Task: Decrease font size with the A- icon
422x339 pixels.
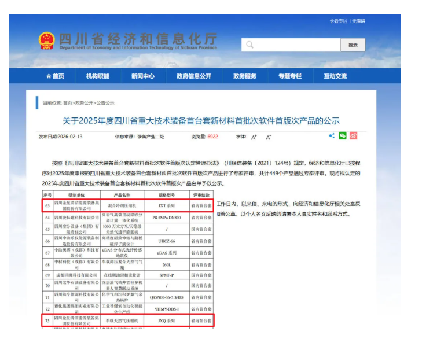Action: 268,137
